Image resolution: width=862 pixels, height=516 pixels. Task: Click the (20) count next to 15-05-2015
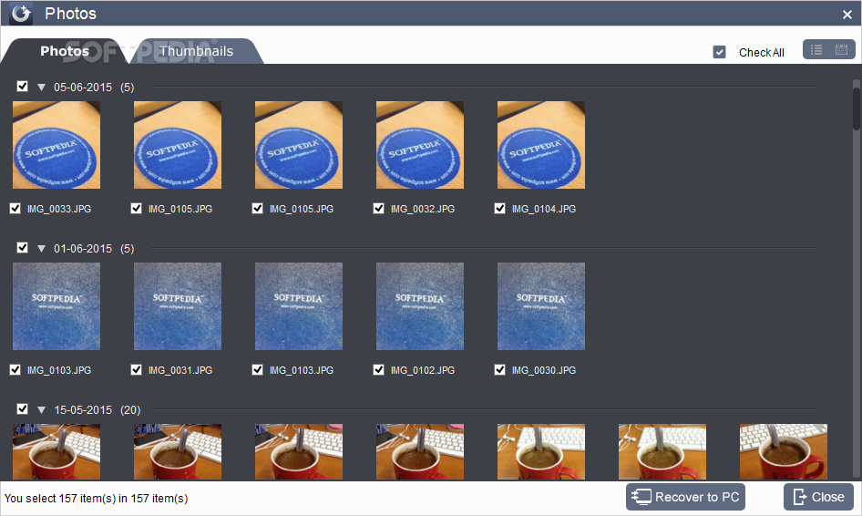click(130, 410)
